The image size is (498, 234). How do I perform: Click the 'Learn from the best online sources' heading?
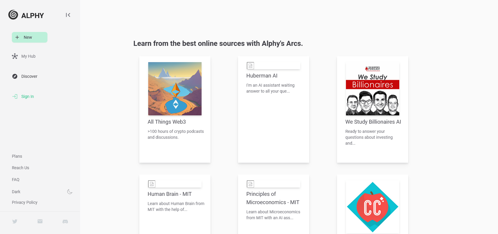point(218,43)
